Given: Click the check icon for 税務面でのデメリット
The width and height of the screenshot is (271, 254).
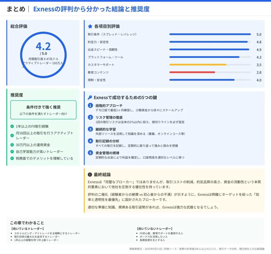Looking at the screenshot, I should 12,158.
